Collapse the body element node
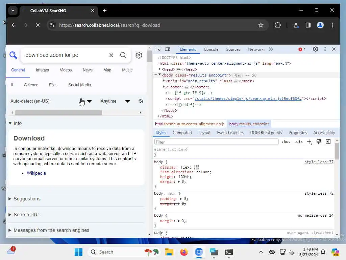This screenshot has width=346, height=260. coord(159,75)
